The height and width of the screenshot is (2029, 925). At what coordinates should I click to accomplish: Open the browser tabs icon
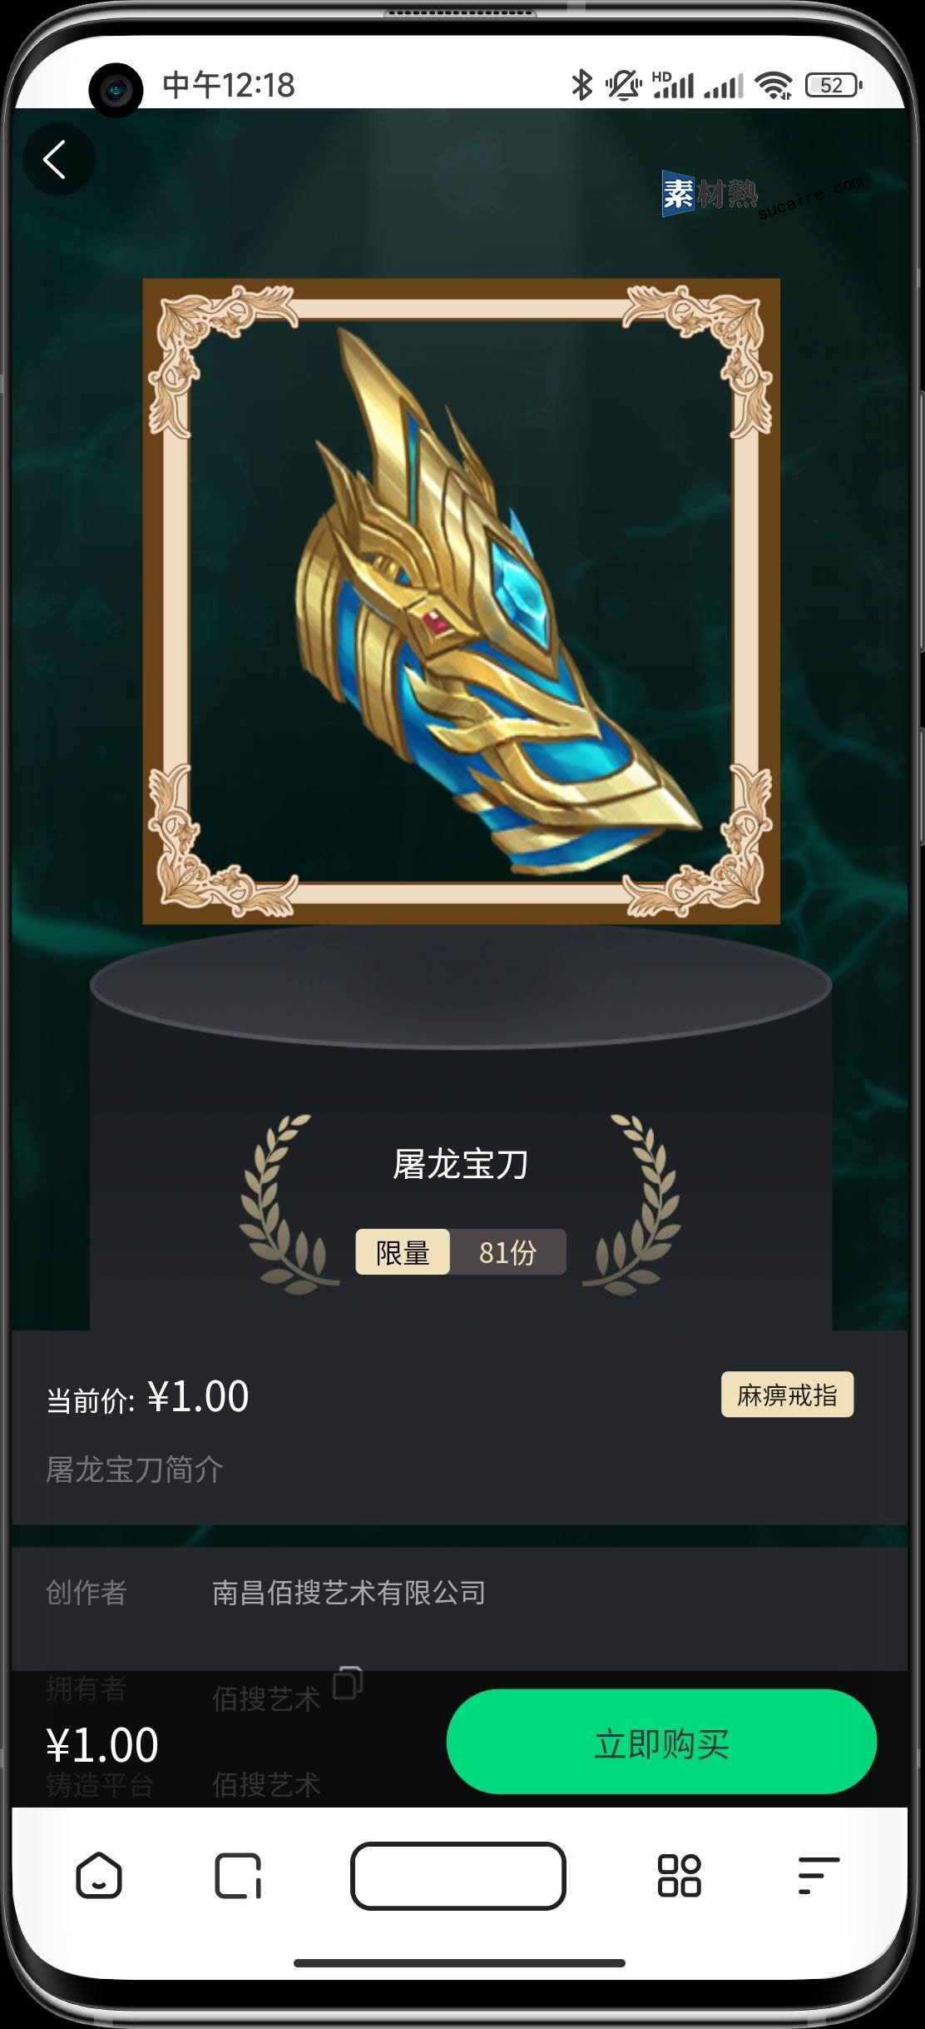click(238, 1876)
